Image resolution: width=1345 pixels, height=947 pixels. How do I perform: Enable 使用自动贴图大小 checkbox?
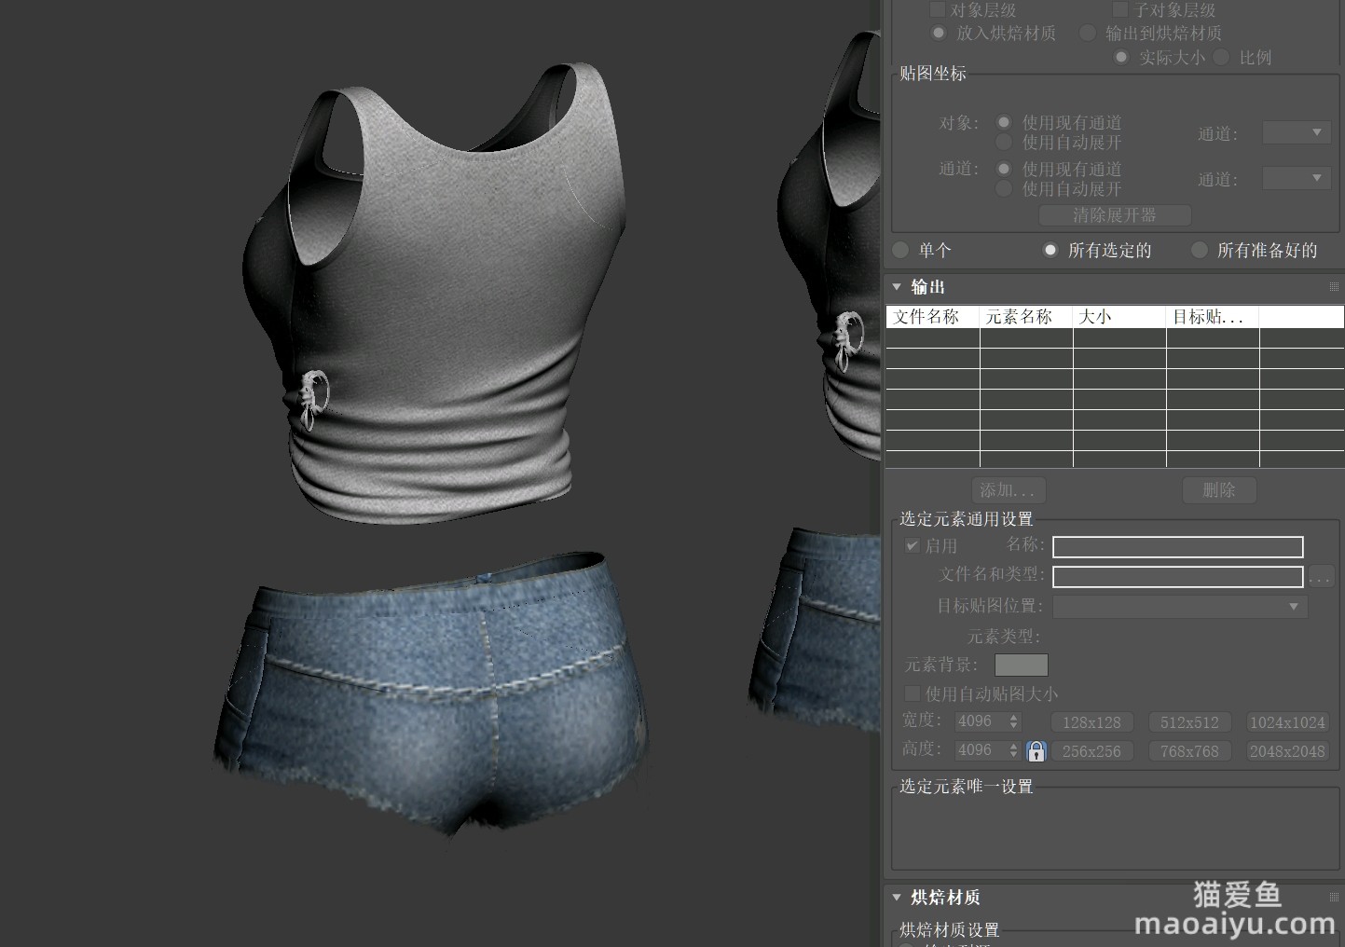point(913,694)
